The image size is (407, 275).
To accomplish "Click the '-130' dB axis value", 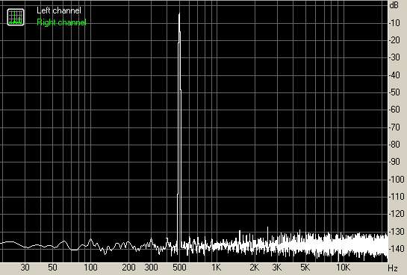I will pos(397,232).
